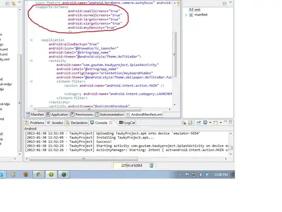Collapse all in the Package Explorer
Screen dimensions: 282x212
(7, 4)
